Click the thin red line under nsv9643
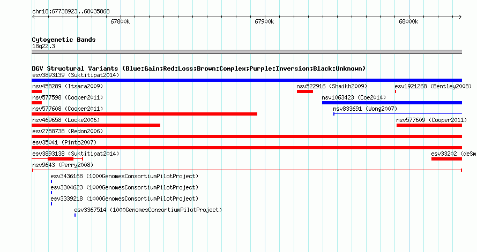477x252 pixels. (x=247, y=170)
